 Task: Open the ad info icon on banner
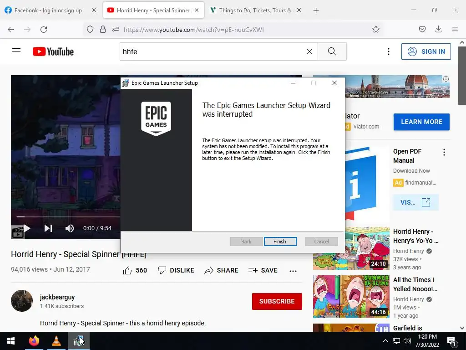tap(446, 79)
